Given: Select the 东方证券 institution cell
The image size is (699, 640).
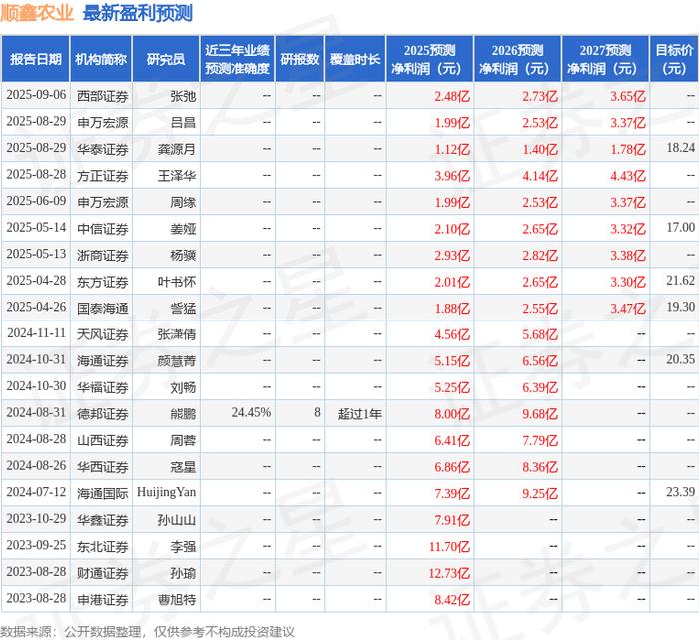Looking at the screenshot, I should tap(103, 282).
